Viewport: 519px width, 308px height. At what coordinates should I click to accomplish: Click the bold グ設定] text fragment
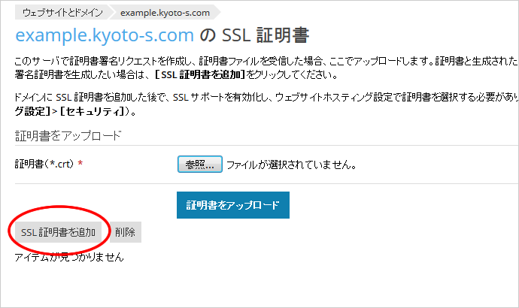click(x=32, y=111)
